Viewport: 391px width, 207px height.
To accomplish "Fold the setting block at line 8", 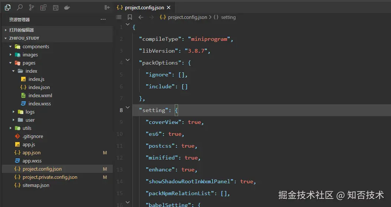I will pos(128,107).
